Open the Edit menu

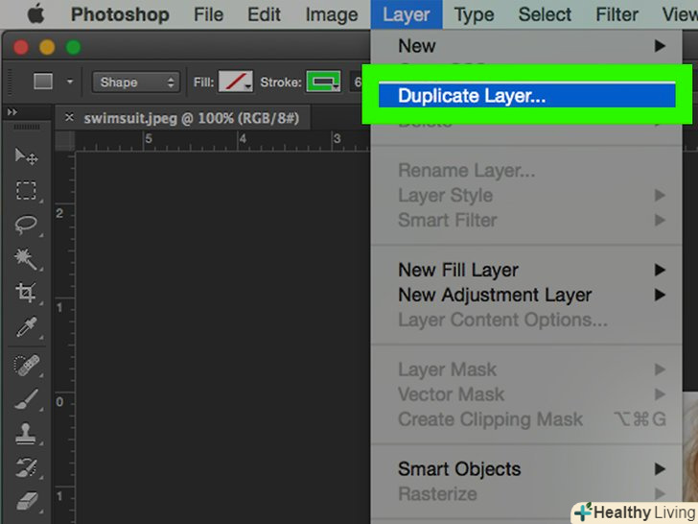click(x=264, y=14)
